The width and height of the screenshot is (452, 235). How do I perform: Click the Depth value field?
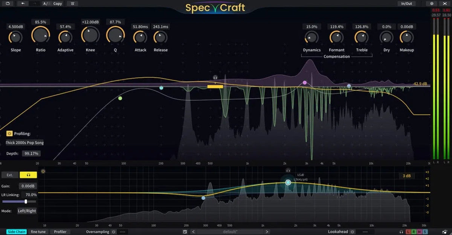click(31, 154)
